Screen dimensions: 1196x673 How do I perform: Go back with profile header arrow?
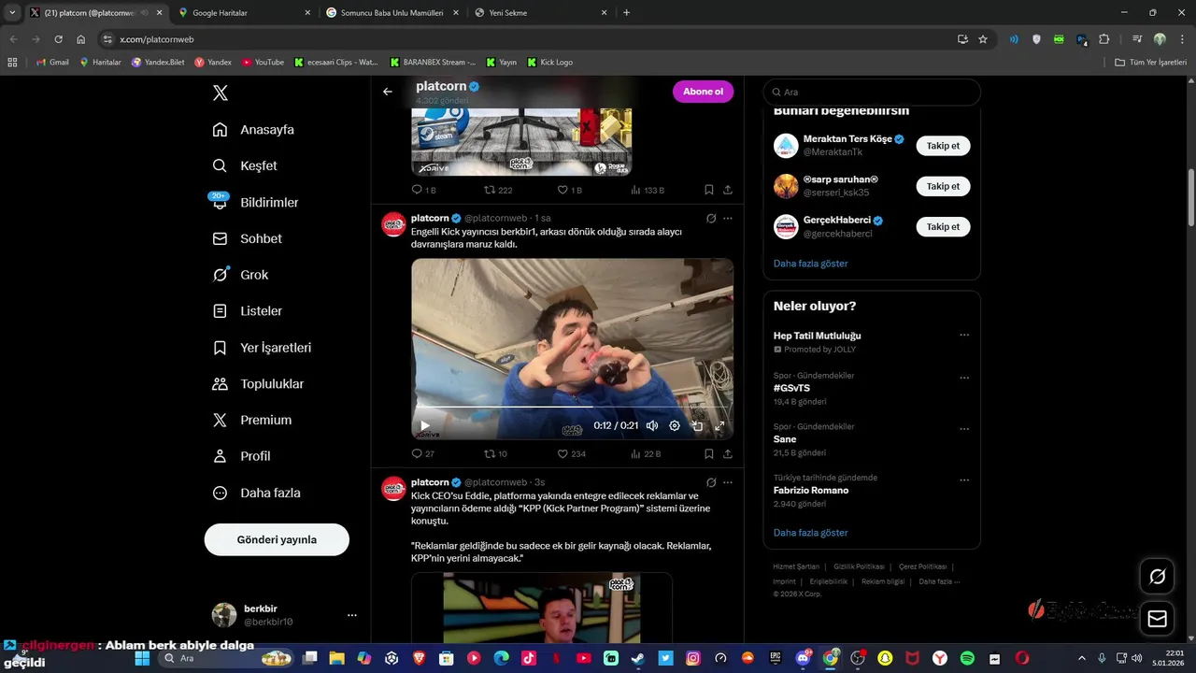point(388,92)
